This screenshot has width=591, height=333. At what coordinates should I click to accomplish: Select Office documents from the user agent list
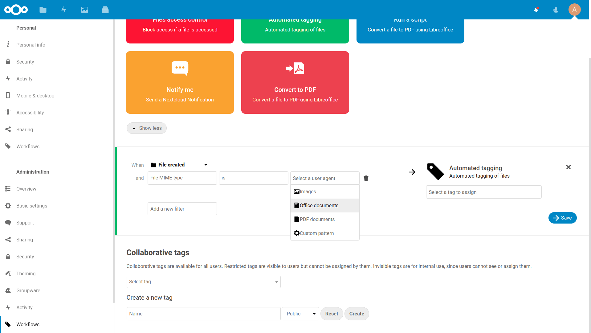319,205
